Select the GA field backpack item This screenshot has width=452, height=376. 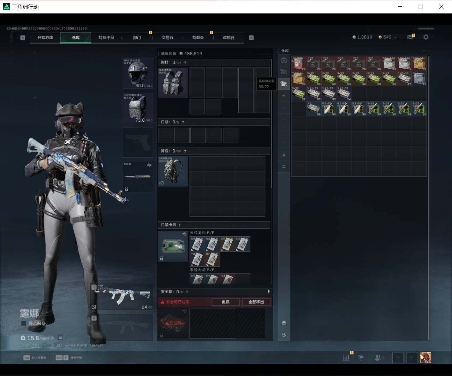click(173, 171)
